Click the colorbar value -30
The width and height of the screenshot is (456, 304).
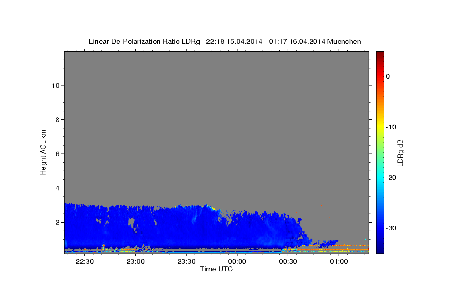pyautogui.click(x=391, y=228)
